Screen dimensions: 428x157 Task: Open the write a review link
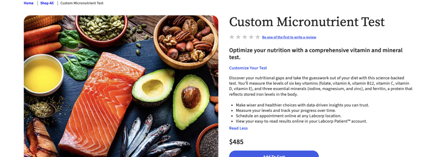[x=289, y=37]
